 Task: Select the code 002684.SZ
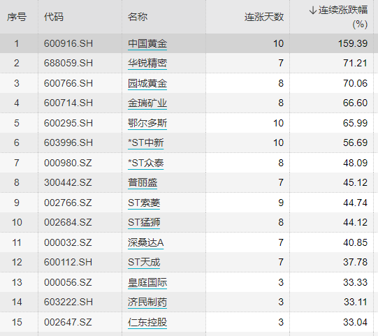[x=68, y=222]
